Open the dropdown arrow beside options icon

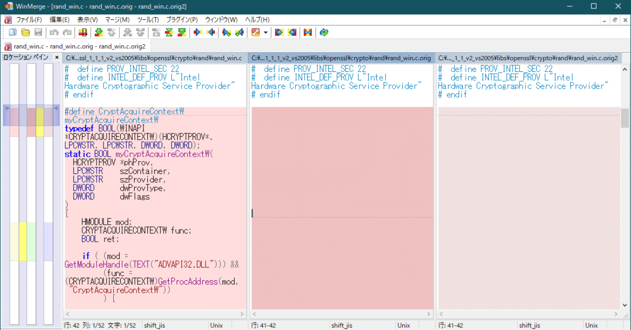266,33
